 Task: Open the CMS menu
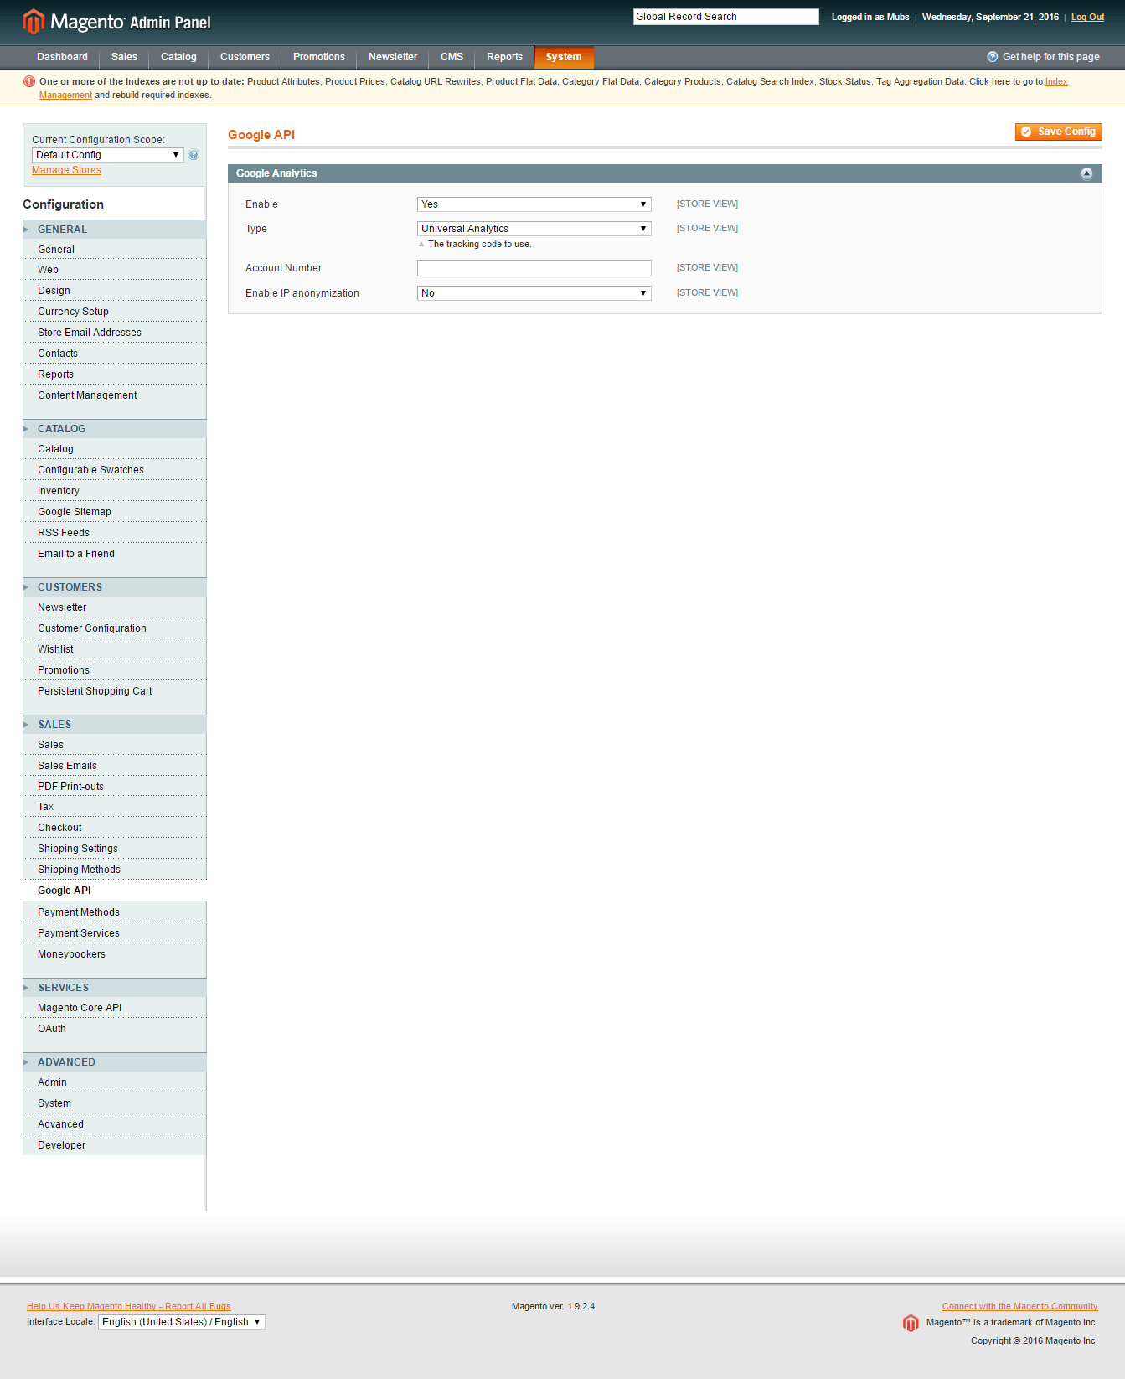tap(452, 57)
